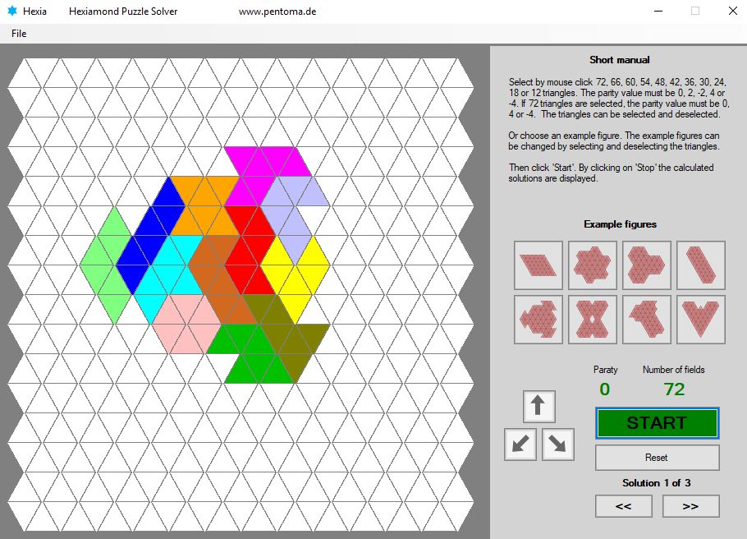Select the irregular arrow example figure
Viewport: 747px width, 539px height.
tap(647, 320)
